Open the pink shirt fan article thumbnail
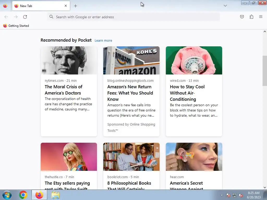267x200 pixels. [194, 60]
